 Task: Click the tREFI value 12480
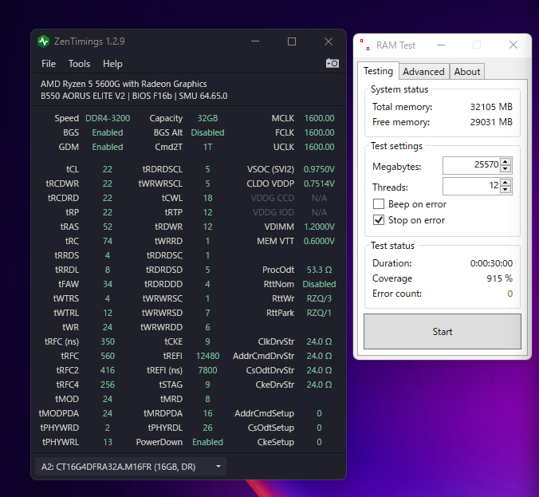coord(207,356)
